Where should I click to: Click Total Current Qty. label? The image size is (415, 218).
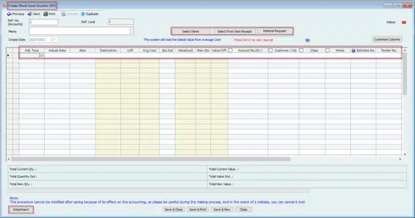coord(23,169)
